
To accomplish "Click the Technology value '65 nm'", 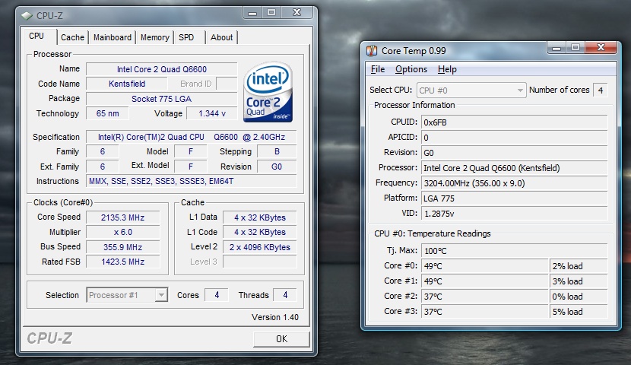I will [x=107, y=113].
